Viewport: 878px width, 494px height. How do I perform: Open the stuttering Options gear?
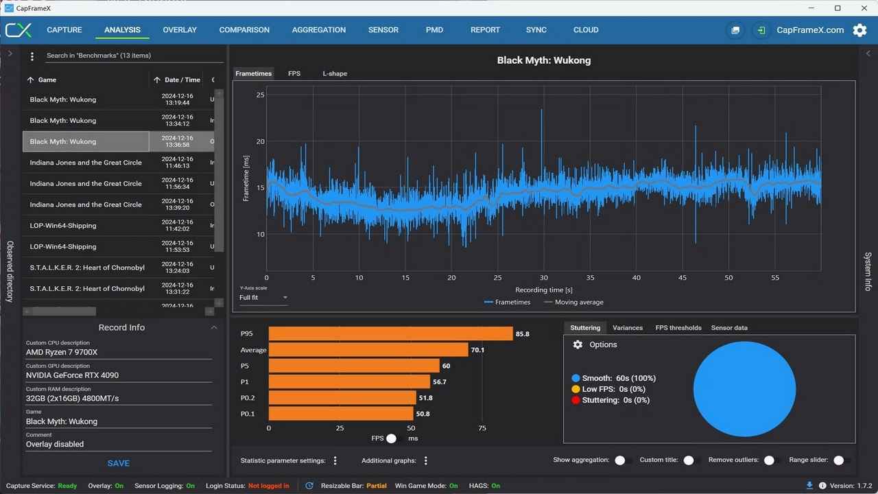tap(578, 344)
